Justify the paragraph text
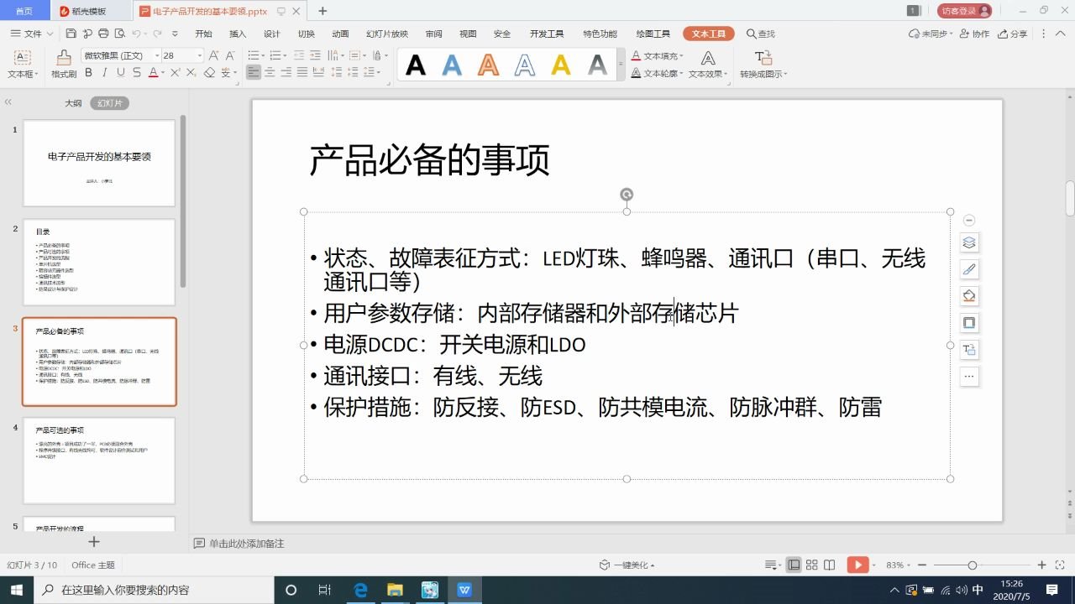This screenshot has width=1075, height=604. coord(302,73)
